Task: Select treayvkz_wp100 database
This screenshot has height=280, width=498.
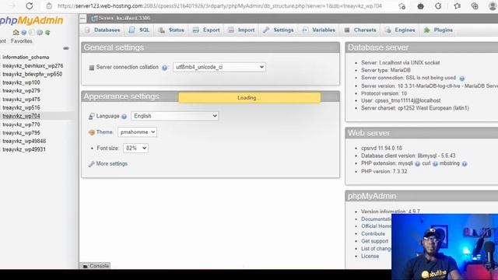Action: point(21,82)
